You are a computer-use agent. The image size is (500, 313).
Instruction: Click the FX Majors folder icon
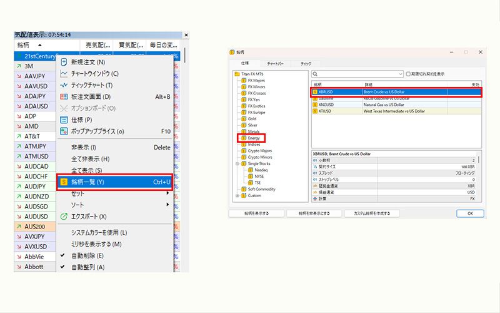pyautogui.click(x=244, y=81)
